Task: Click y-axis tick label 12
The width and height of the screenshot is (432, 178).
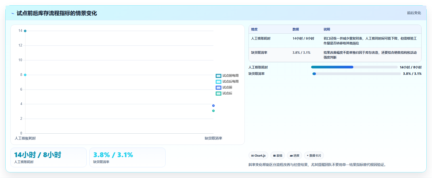Action: 20,45
